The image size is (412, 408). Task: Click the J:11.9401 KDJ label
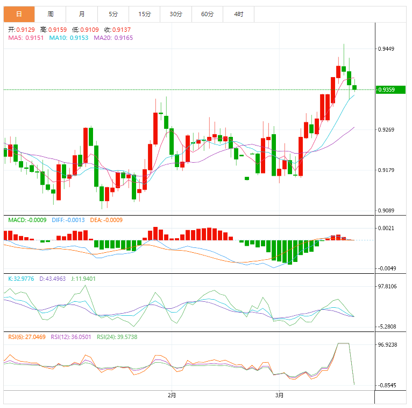pos(83,279)
